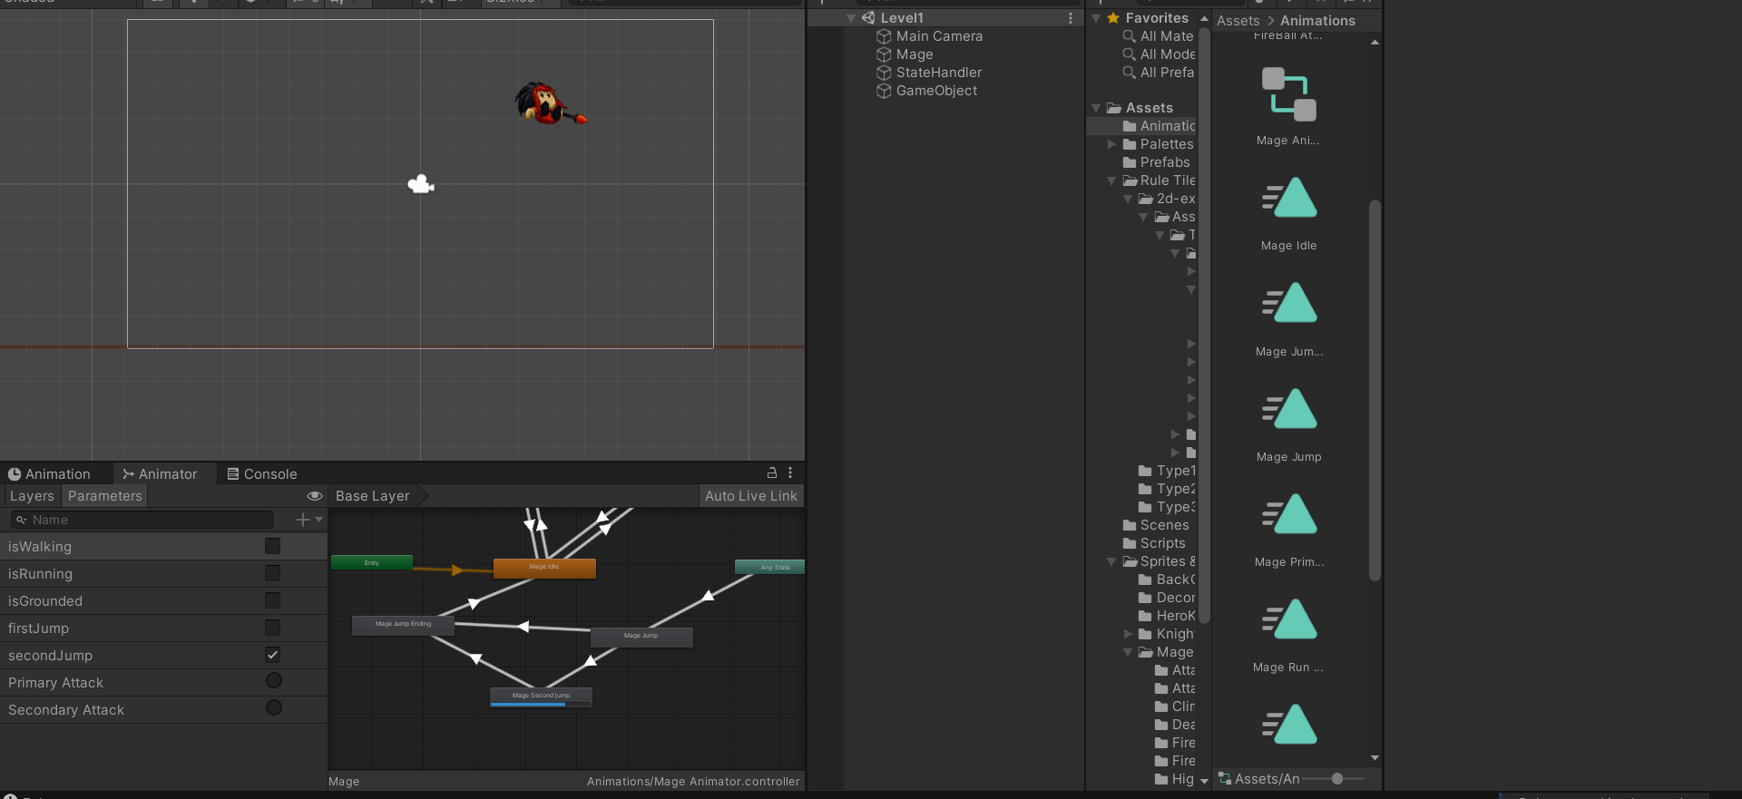Toggle the isRunning parameter checkbox
1742x799 pixels.
coord(272,573)
